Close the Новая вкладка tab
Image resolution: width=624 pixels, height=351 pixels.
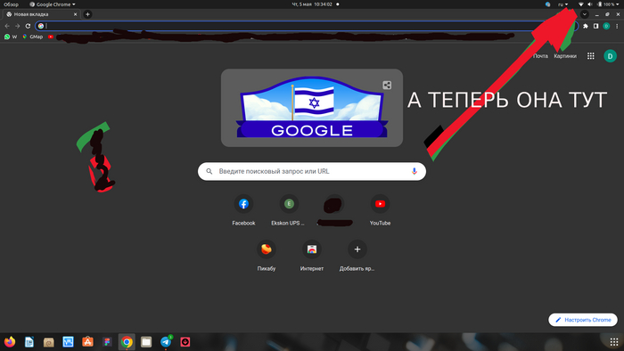75,14
